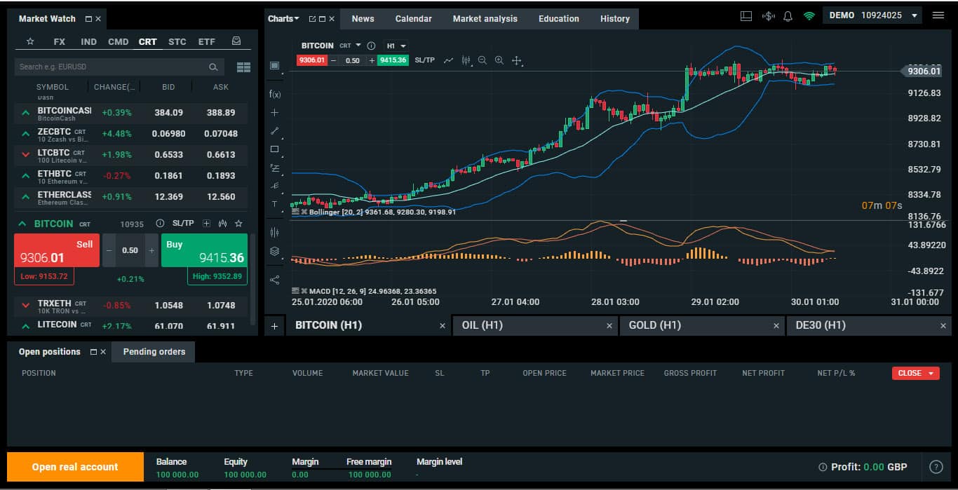Image resolution: width=958 pixels, height=490 pixels.
Task: Open the Market Watch mail icon tab
Action: [236, 41]
